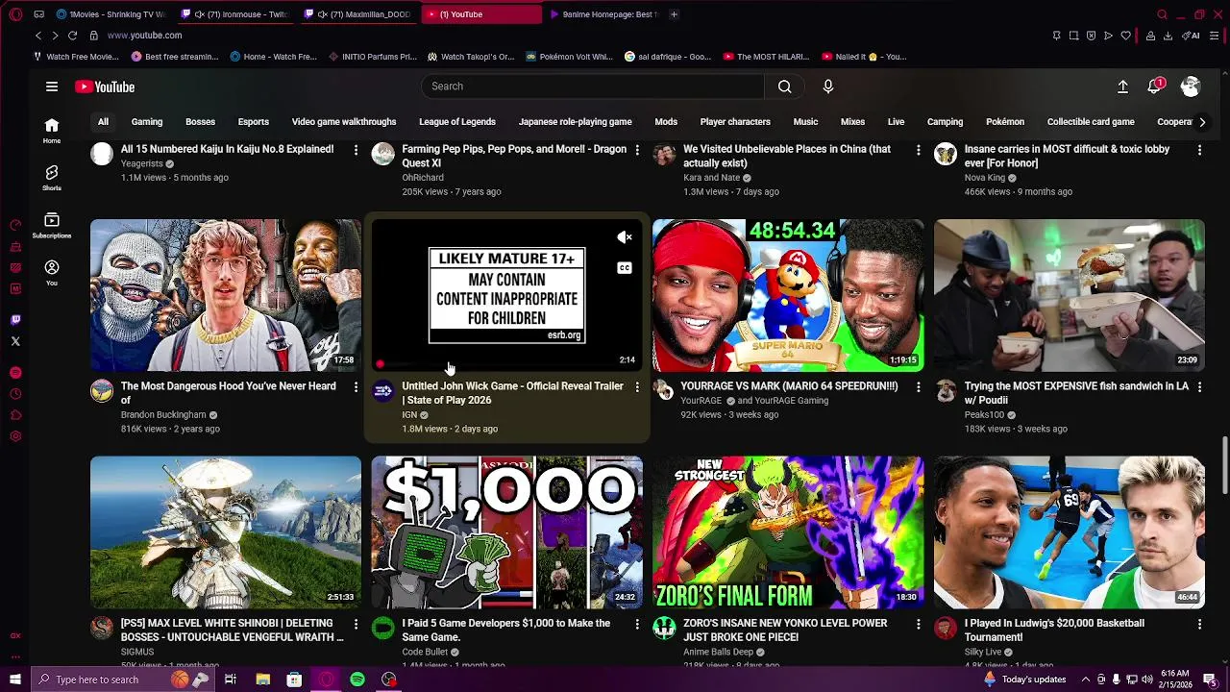
Task: Open extensions cube icon in Opera sidebar
Action: 15,415
